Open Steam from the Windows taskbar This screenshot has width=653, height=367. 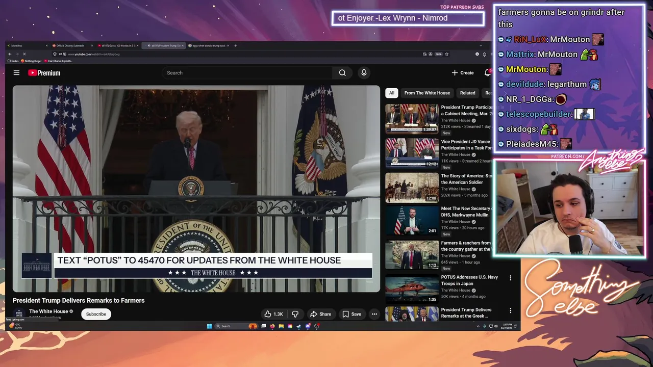tap(299, 326)
